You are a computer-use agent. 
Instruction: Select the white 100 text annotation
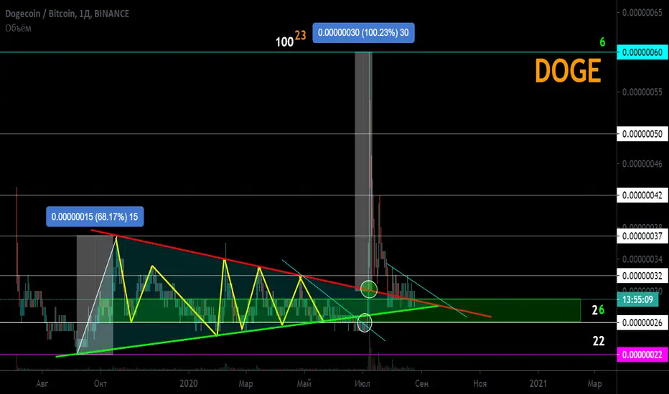(x=284, y=42)
